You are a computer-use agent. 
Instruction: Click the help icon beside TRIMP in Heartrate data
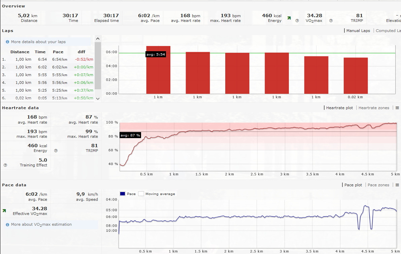[x=56, y=151]
